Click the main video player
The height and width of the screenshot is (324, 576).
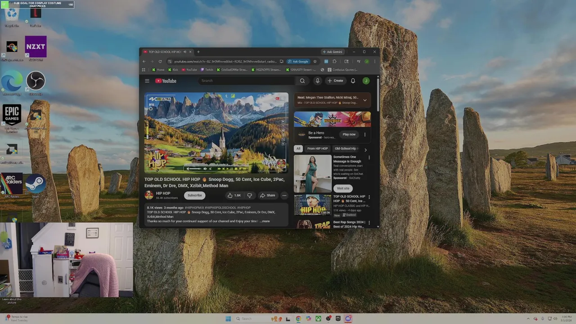216,133
